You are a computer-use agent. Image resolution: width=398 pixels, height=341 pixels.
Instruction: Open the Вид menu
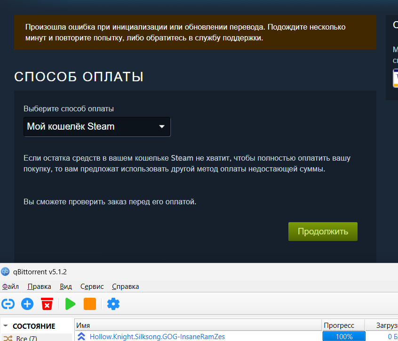(x=66, y=287)
